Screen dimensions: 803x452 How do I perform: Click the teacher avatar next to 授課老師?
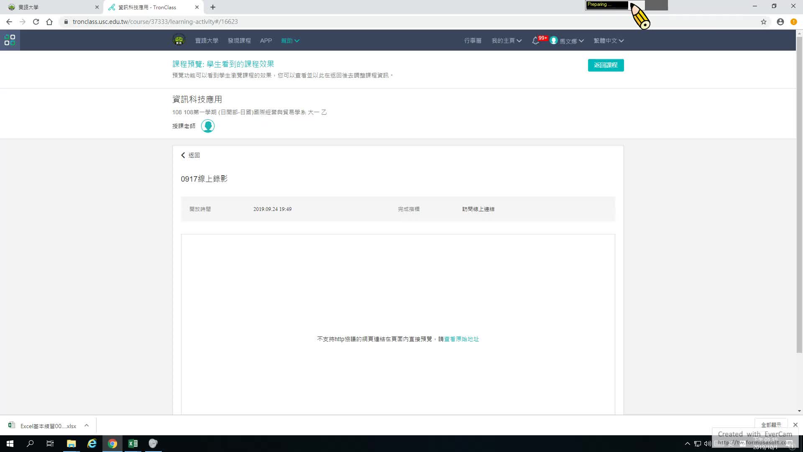tap(208, 126)
